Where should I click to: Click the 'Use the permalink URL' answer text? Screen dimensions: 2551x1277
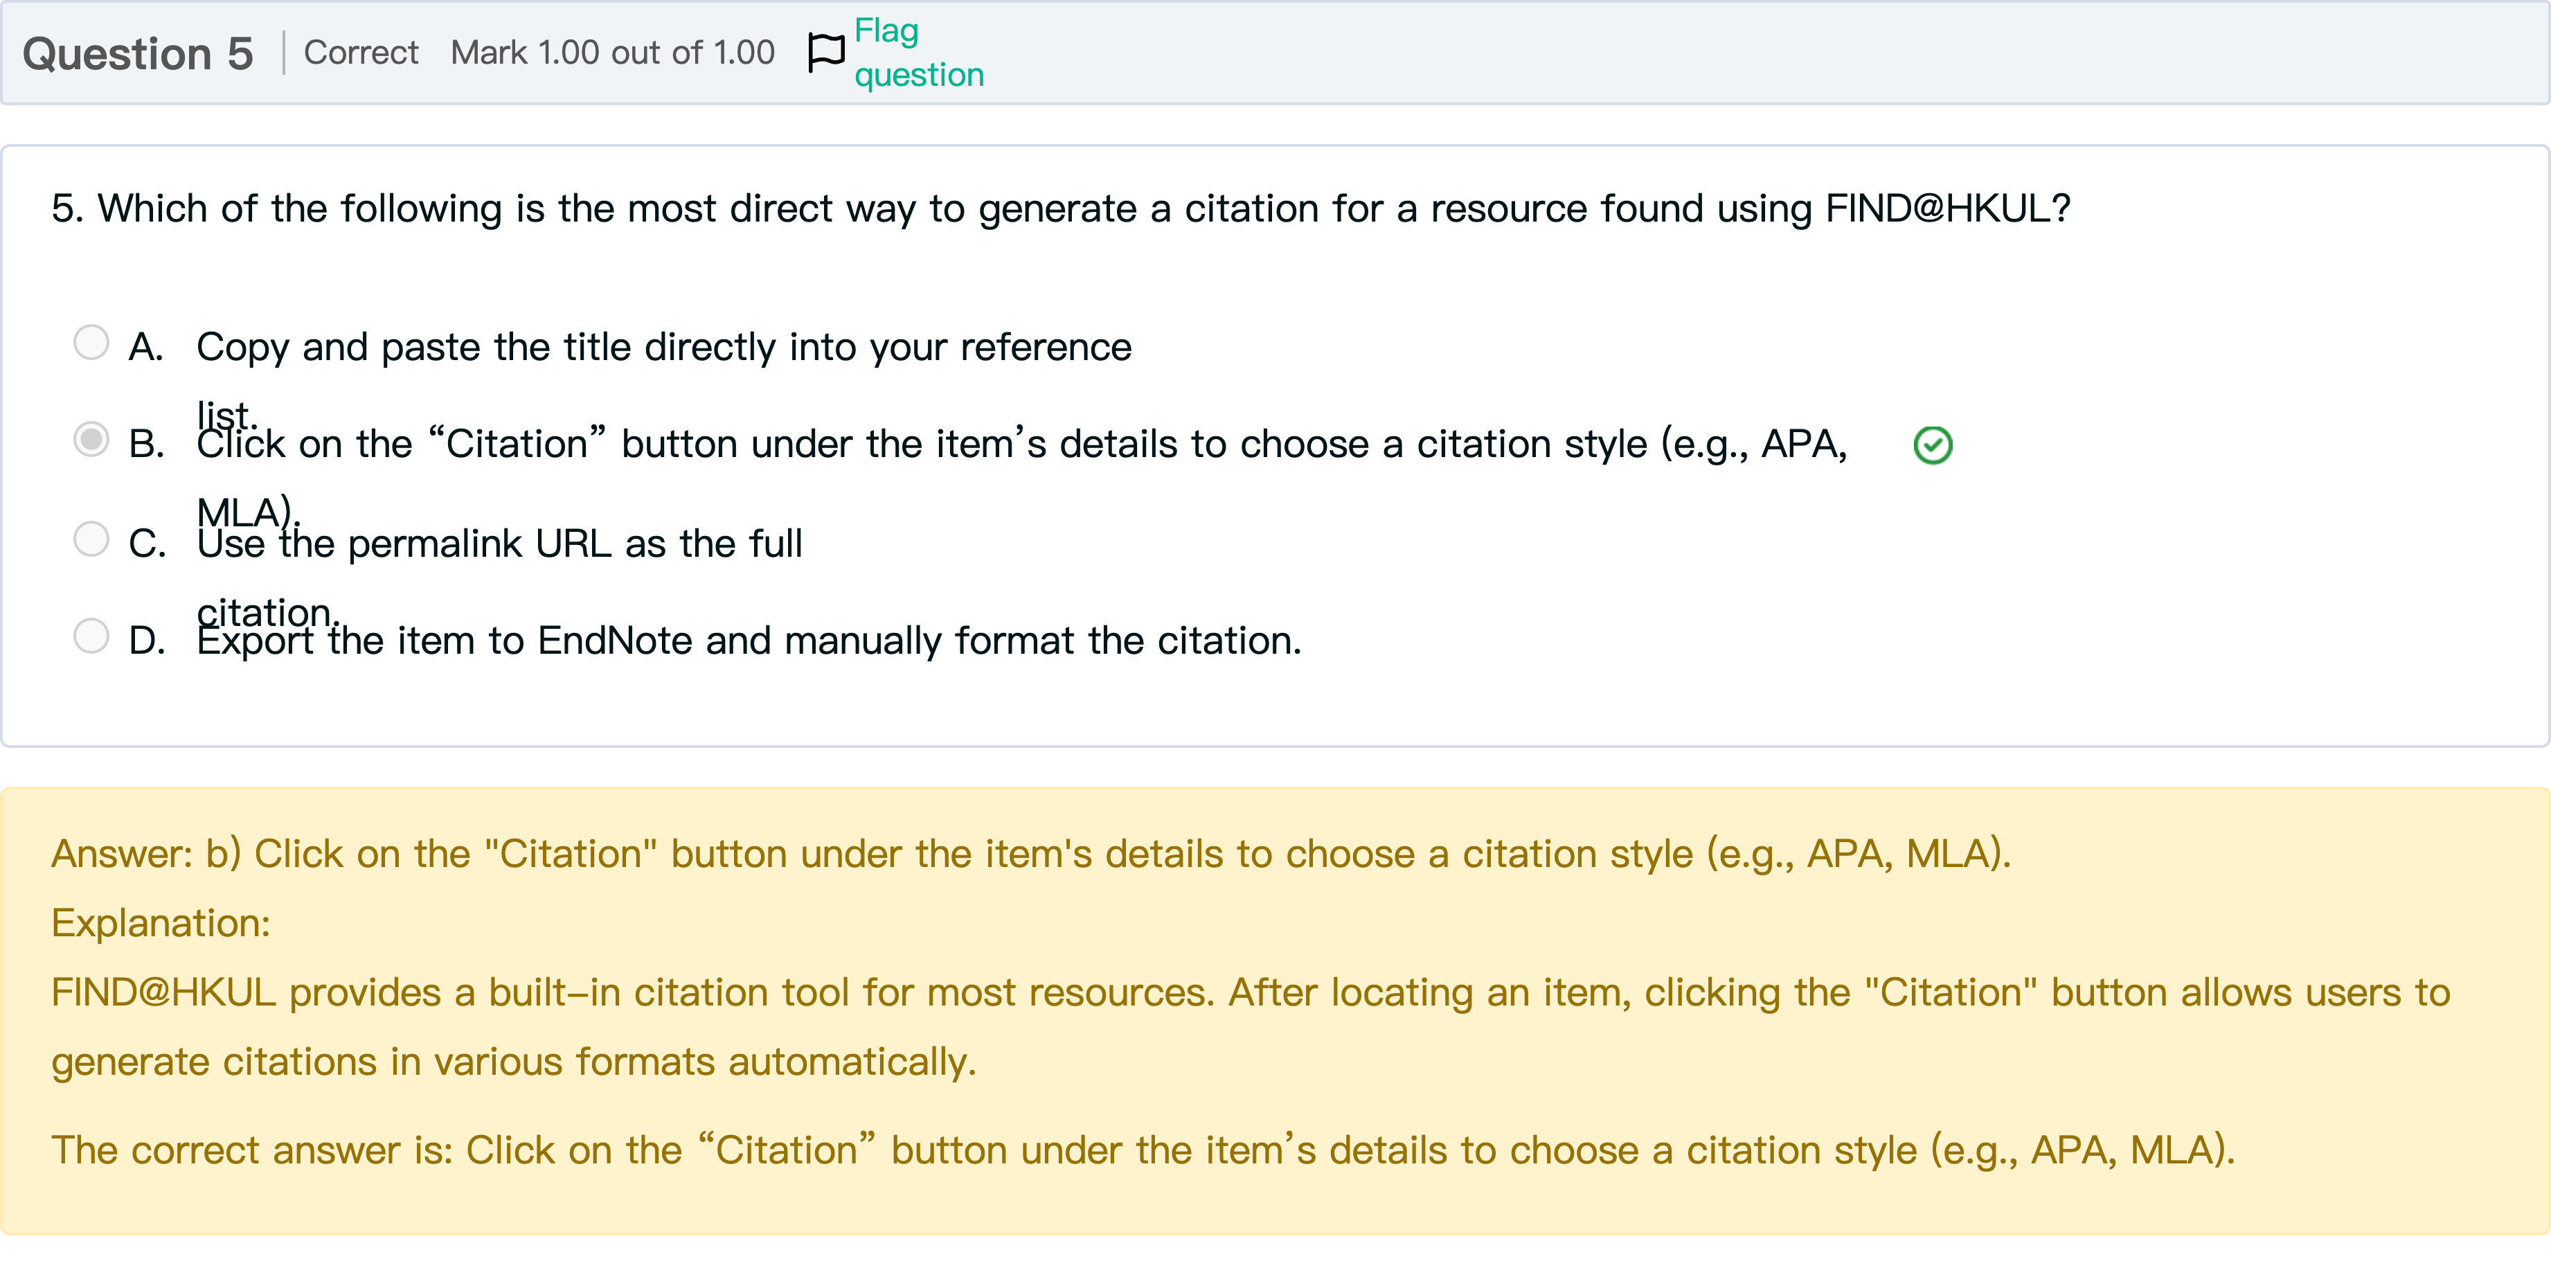click(x=499, y=544)
